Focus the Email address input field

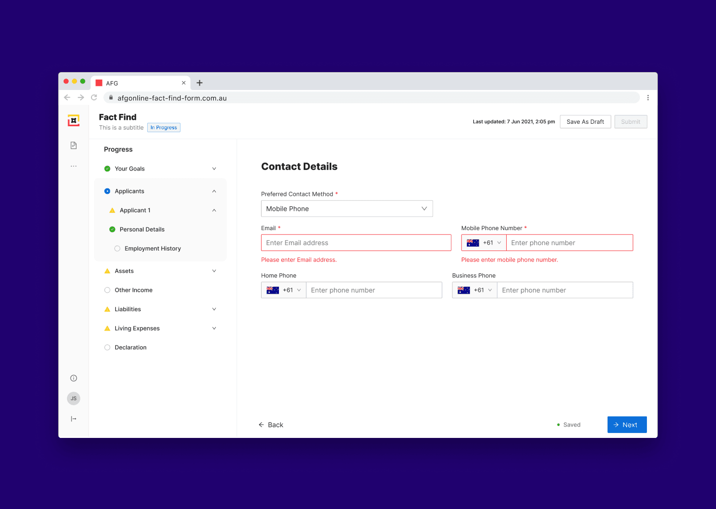point(356,243)
